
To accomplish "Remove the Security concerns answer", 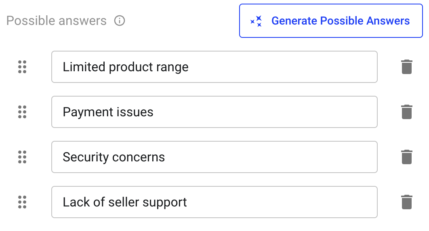I will click(x=407, y=157).
